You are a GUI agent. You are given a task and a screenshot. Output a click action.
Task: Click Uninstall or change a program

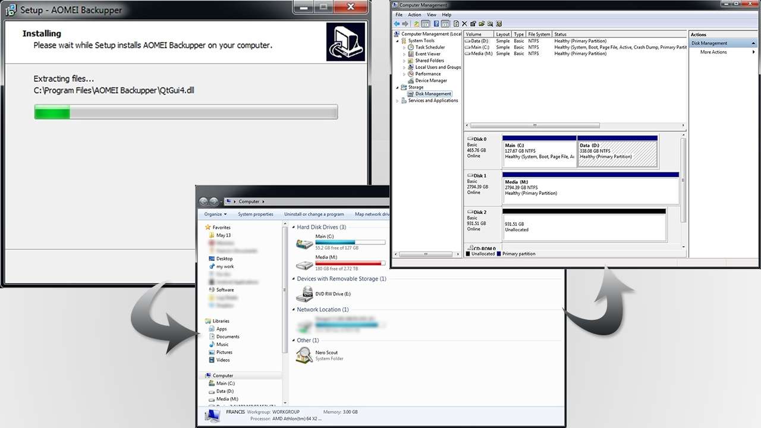click(315, 214)
